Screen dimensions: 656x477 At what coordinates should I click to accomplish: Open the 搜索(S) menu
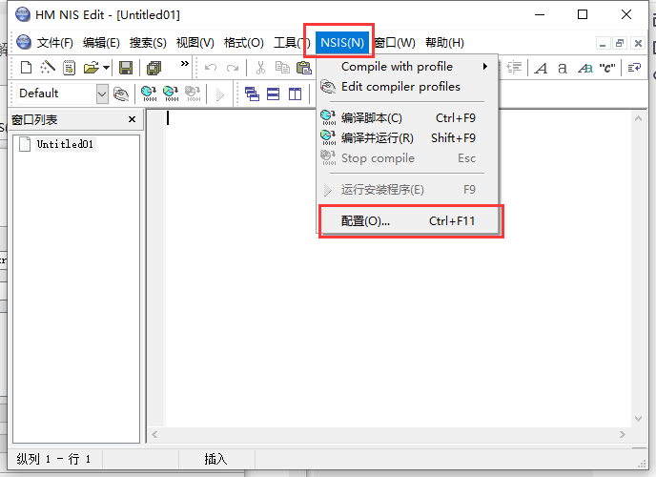pos(148,43)
